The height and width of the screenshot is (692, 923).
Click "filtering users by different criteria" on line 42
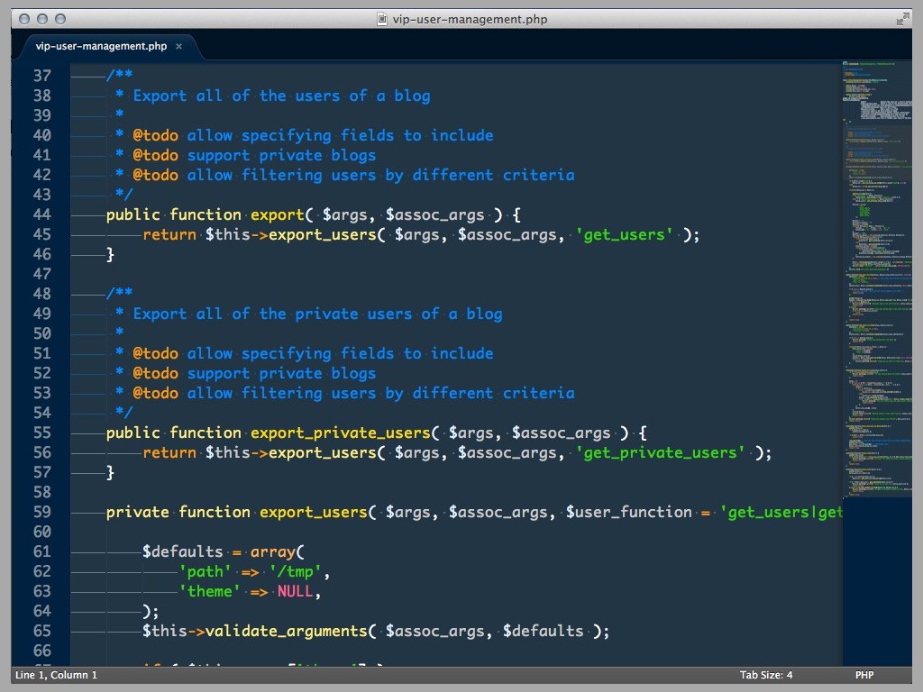408,176
